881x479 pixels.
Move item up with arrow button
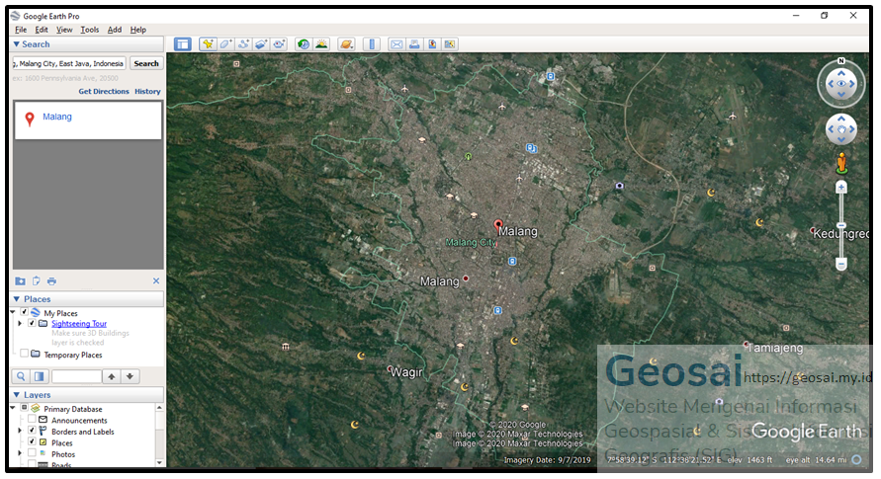112,376
